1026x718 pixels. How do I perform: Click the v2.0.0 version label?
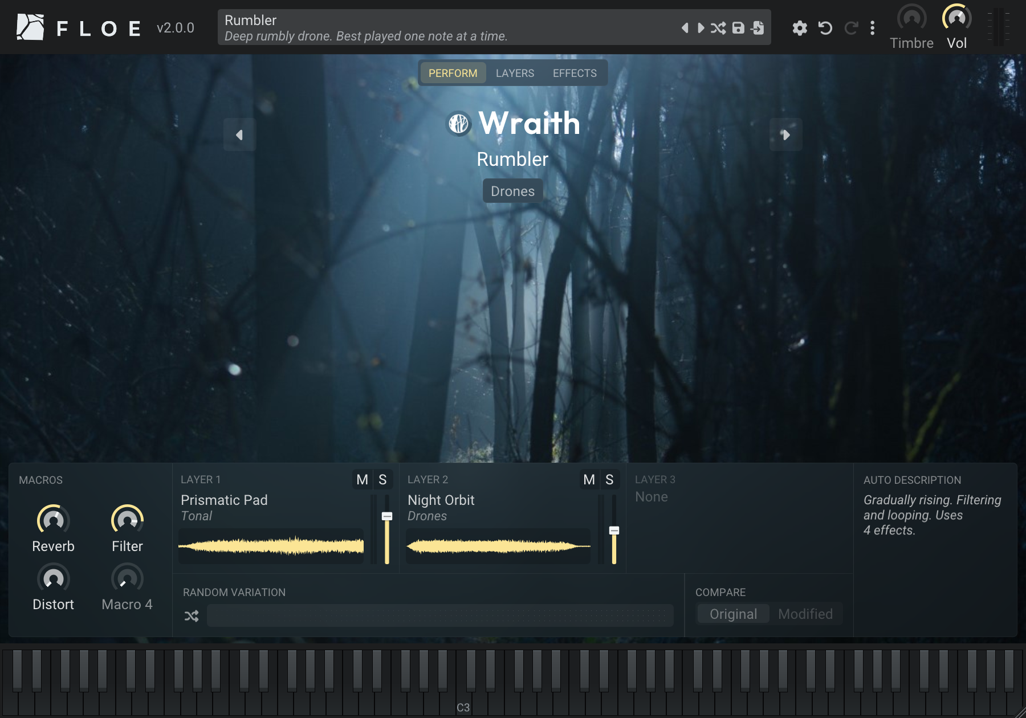coord(176,28)
